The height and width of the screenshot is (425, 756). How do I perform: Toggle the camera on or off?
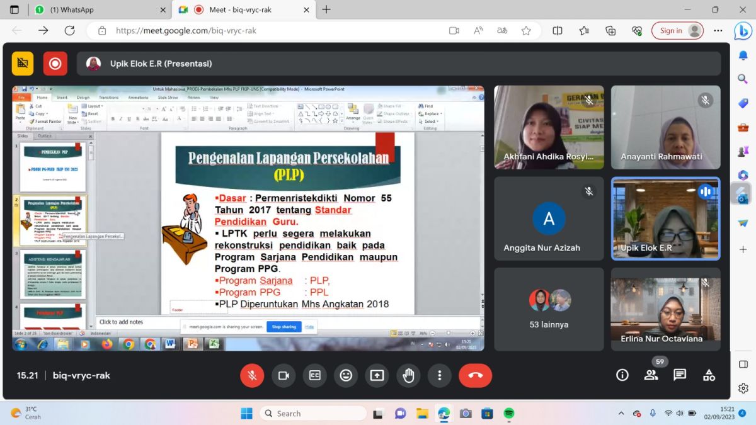(283, 375)
